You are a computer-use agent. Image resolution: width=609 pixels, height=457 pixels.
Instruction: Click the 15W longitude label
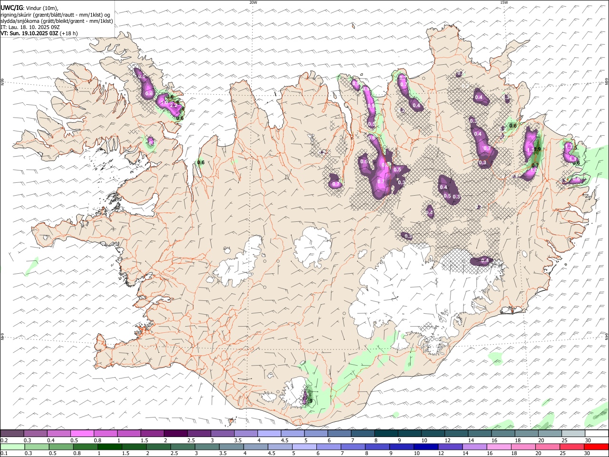(x=504, y=2)
